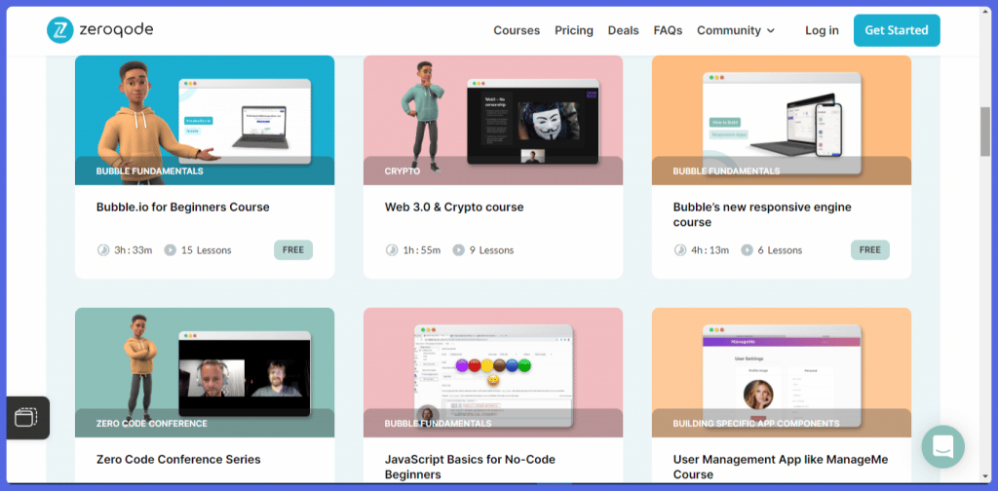The image size is (998, 491).
Task: Click BUILDING SPECIFIC APP COMPONENTS label
Action: tap(756, 424)
